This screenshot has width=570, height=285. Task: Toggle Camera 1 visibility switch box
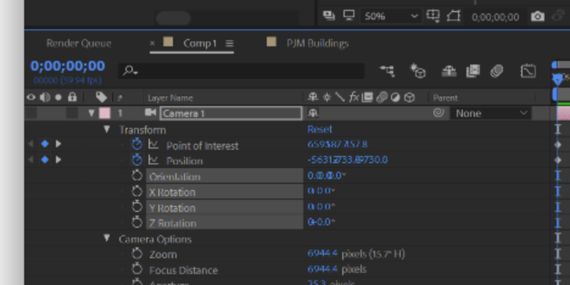tap(31, 113)
